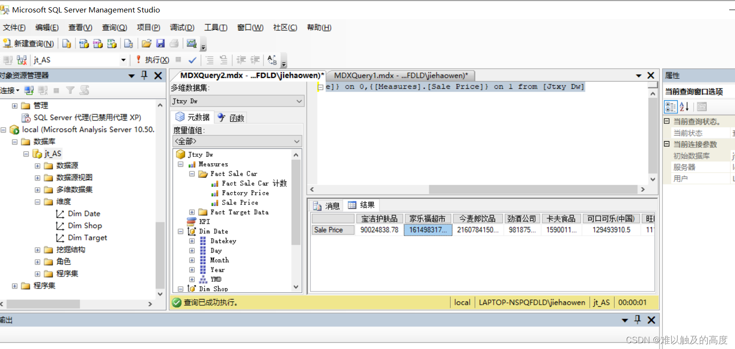Click the Parse checkmark icon
The image size is (735, 349).
coord(192,60)
